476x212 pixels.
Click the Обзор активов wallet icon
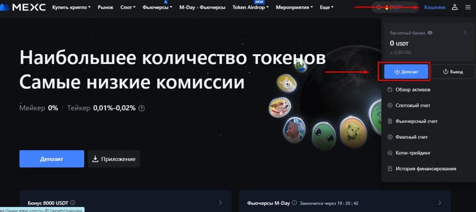(x=390, y=90)
